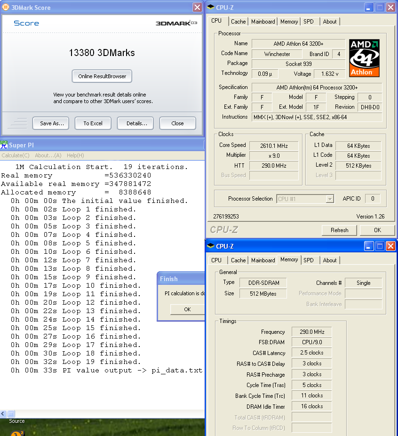Select Memory tab in lower CPU-Z window
Viewport: 398px width, 436px height.
(289, 259)
